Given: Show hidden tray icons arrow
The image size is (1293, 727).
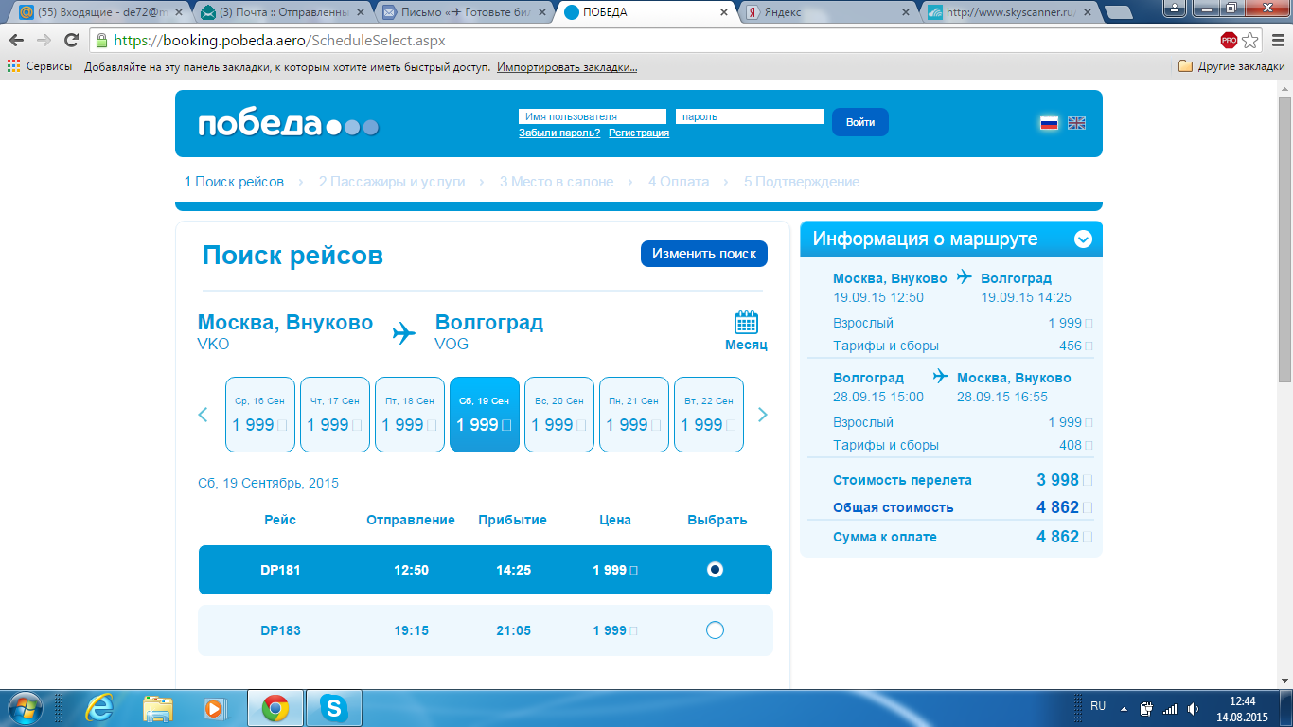Looking at the screenshot, I should click(x=1125, y=708).
